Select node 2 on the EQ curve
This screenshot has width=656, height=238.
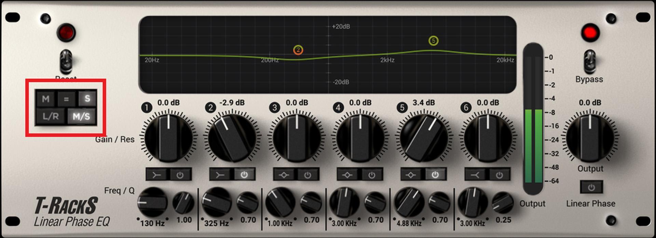tap(298, 50)
